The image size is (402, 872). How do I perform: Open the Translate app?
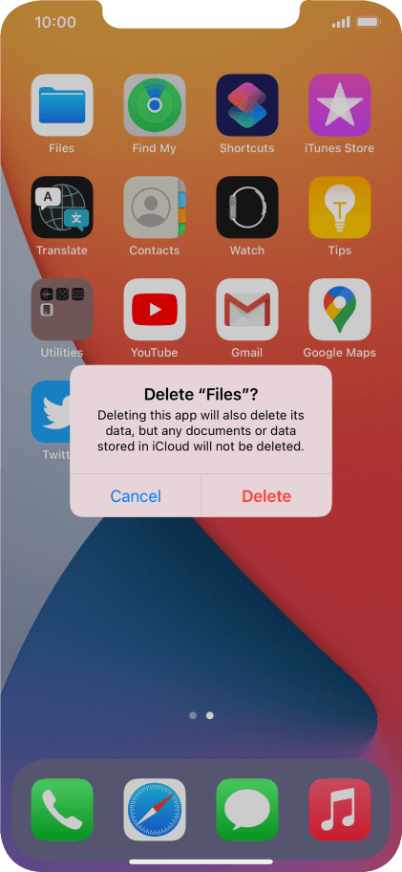coord(62,207)
